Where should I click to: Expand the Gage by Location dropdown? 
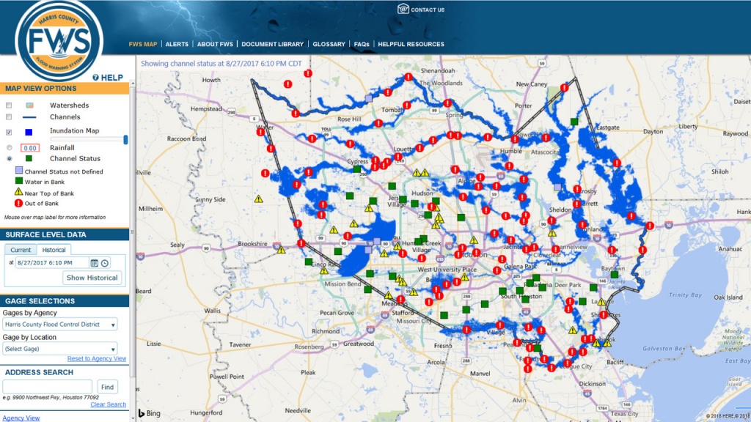tap(59, 349)
